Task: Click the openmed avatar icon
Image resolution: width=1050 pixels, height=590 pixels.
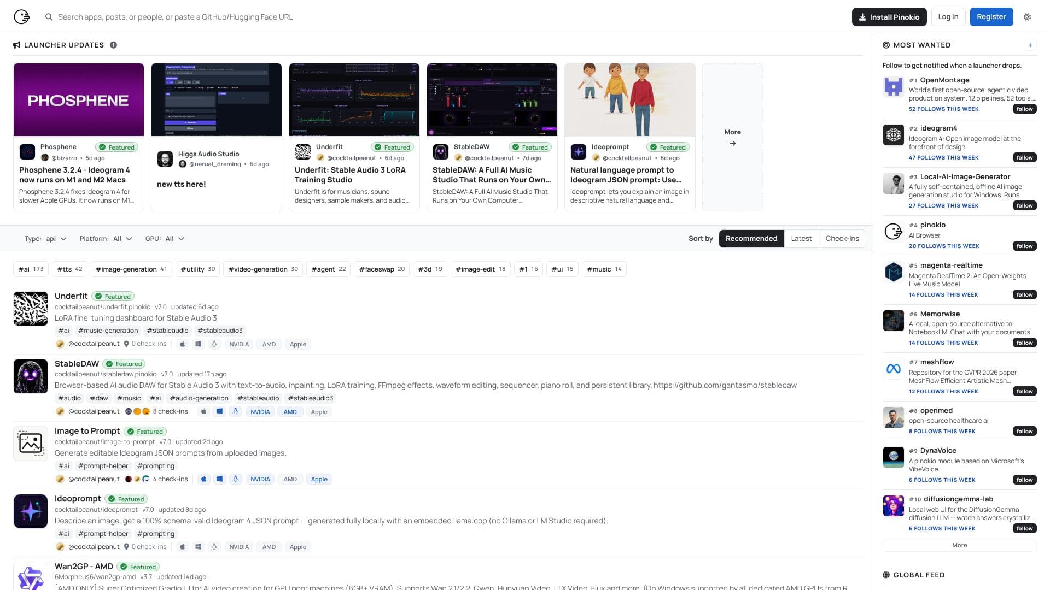Action: point(894,417)
